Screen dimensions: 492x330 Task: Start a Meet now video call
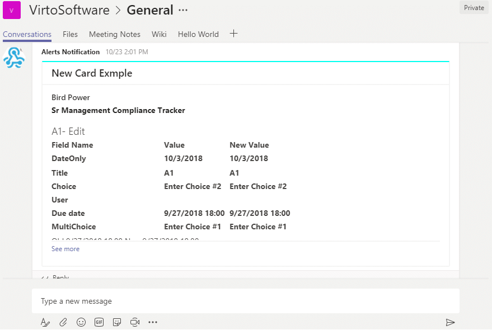[x=135, y=322]
